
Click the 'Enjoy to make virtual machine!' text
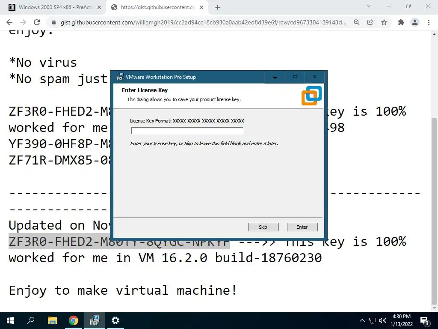(x=123, y=290)
